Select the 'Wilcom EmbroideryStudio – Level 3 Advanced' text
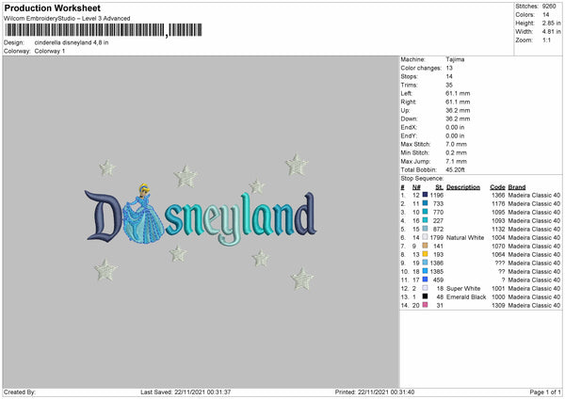565x399 pixels. [x=67, y=19]
